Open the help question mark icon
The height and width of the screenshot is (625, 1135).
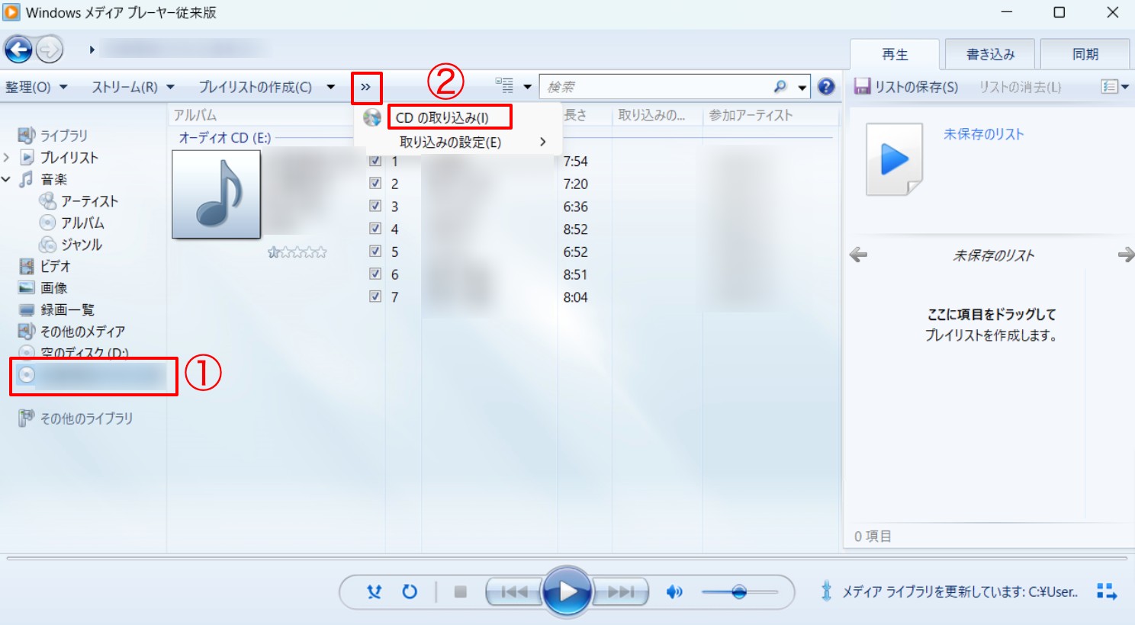coord(826,87)
